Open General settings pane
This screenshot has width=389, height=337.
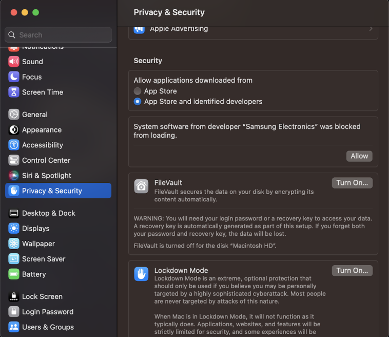35,115
